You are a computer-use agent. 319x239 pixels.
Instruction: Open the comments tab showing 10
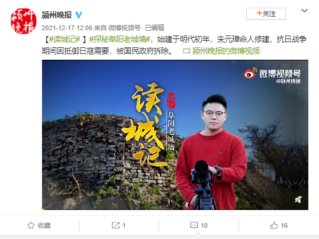point(199,225)
